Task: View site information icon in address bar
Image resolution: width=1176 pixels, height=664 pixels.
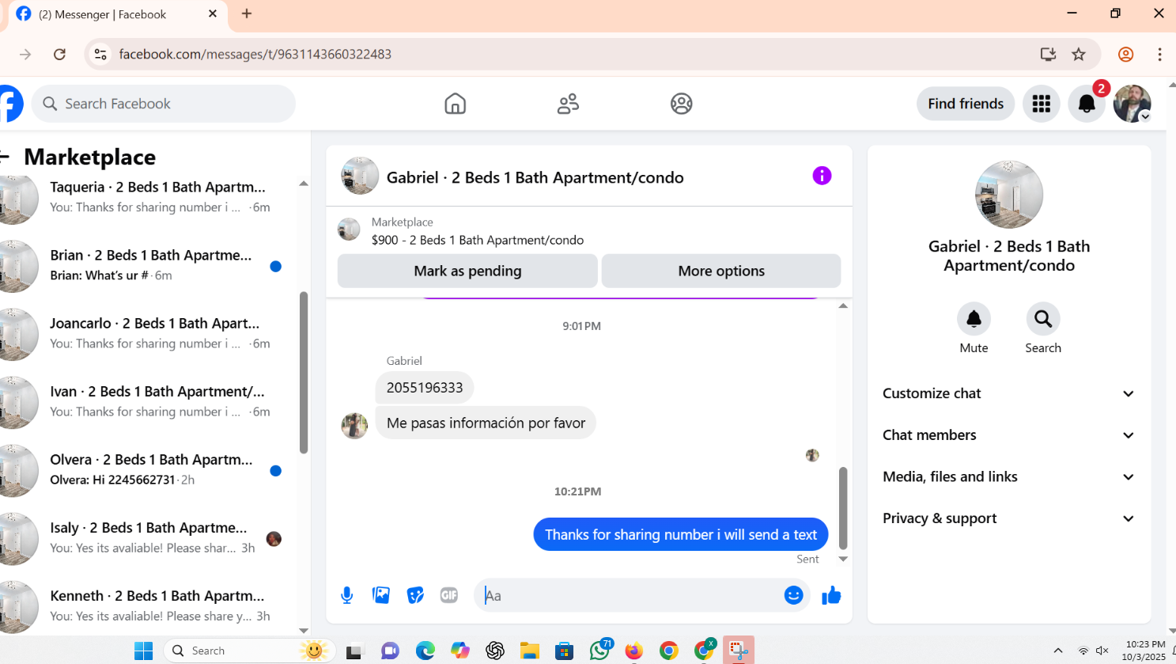Action: tap(100, 55)
